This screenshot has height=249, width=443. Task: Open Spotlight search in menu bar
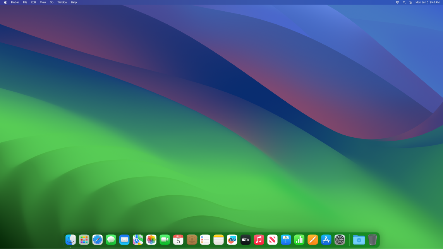coord(404,2)
